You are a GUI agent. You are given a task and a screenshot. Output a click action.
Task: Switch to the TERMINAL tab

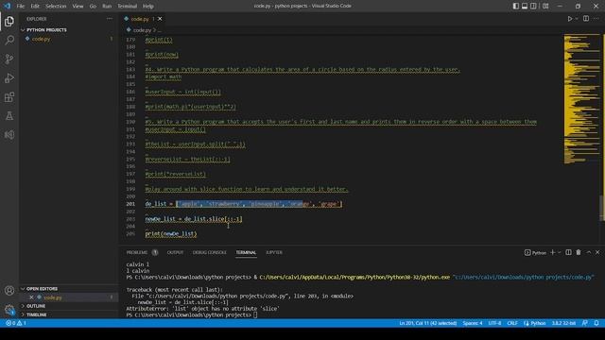[246, 252]
